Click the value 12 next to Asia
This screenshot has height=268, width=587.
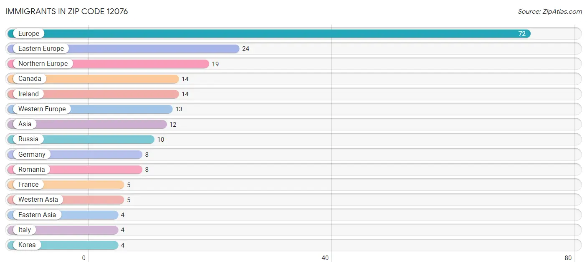click(173, 125)
